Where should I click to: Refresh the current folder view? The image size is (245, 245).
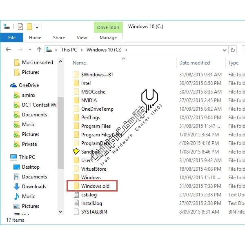(x=233, y=50)
